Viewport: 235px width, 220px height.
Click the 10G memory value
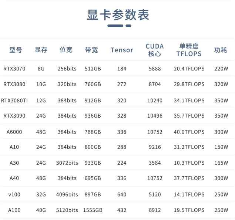(41, 84)
